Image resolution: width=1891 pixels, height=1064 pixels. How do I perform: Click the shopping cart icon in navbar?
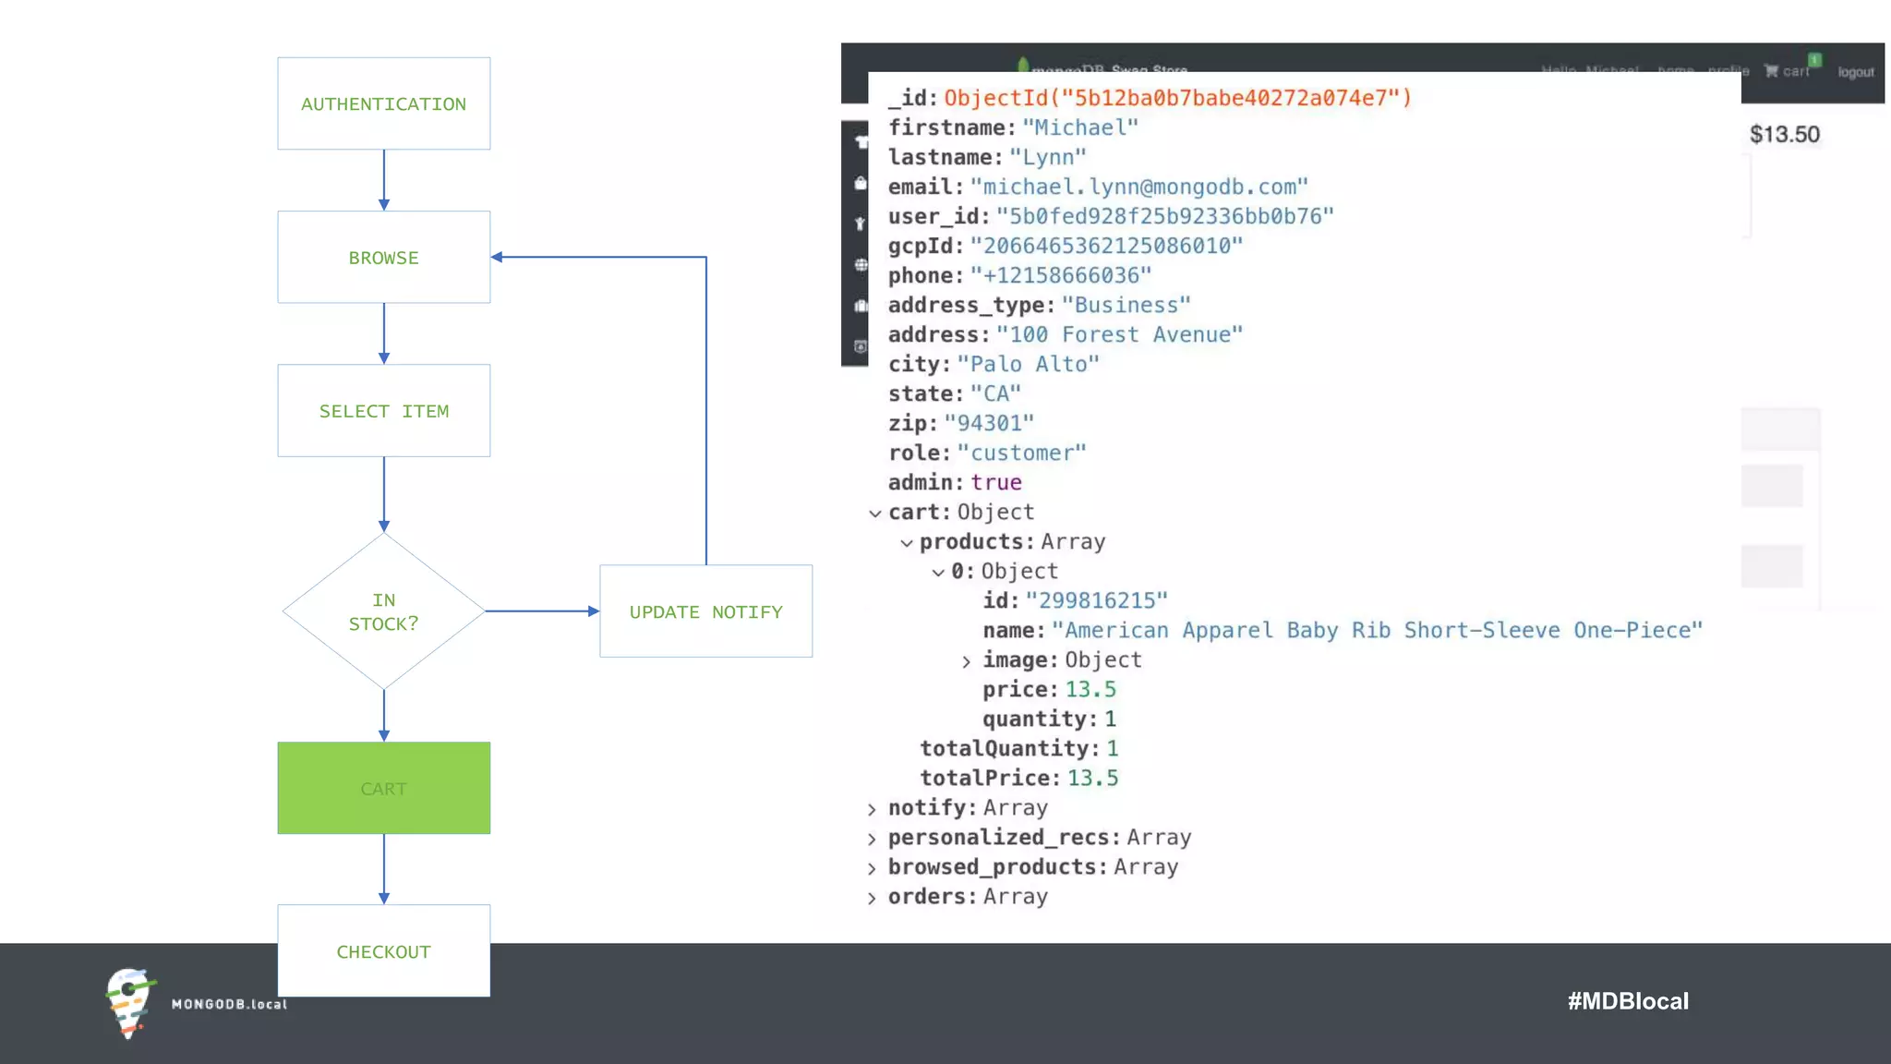tap(1771, 71)
